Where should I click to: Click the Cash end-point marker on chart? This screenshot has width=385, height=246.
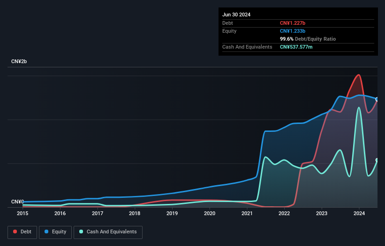point(377,160)
